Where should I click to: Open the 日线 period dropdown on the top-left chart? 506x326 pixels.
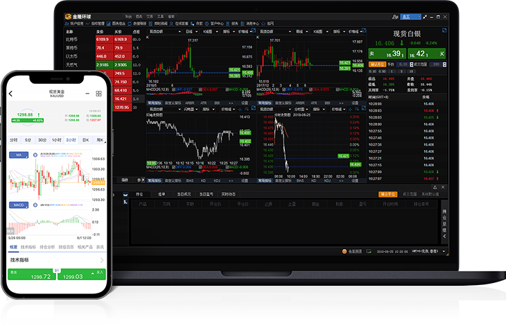(189, 31)
